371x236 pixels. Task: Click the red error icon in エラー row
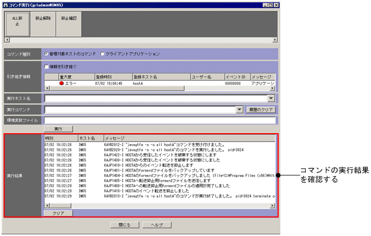[61, 83]
